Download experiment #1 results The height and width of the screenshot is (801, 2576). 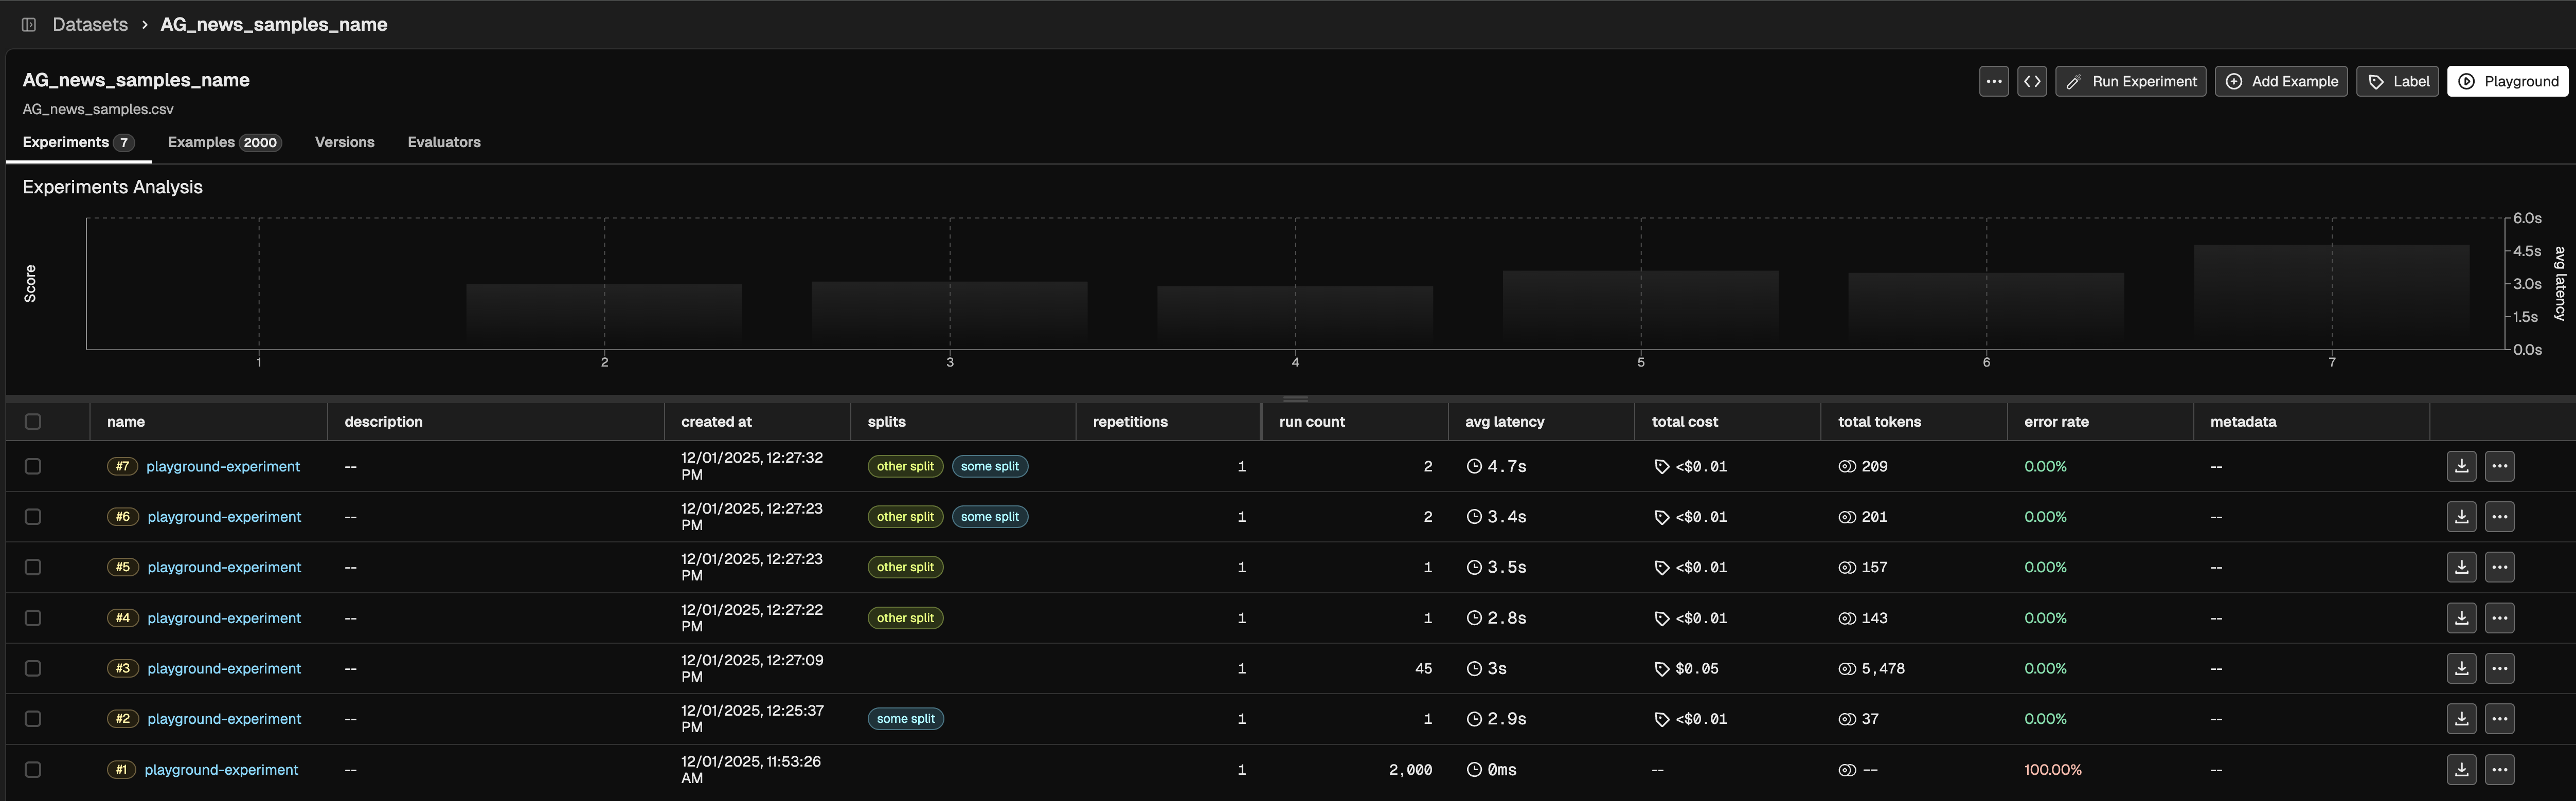(x=2461, y=769)
